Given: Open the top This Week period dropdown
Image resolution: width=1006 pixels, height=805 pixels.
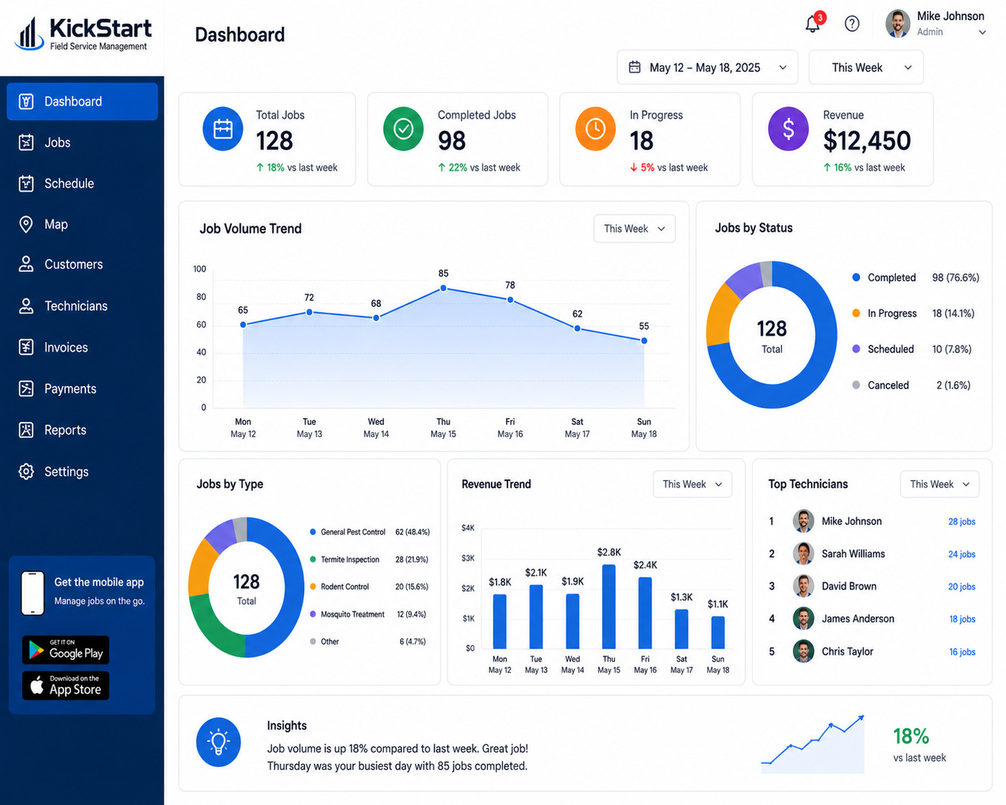Looking at the screenshot, I should pyautogui.click(x=866, y=67).
